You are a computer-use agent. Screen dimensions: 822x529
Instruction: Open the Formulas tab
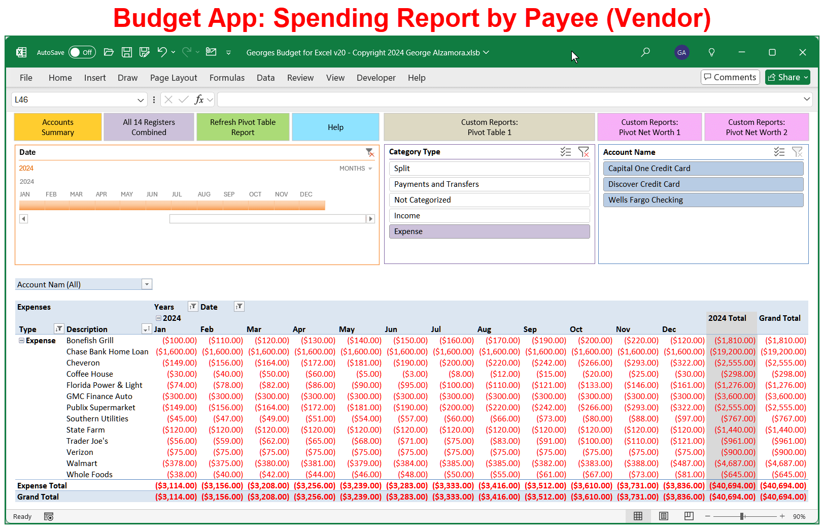tap(227, 78)
